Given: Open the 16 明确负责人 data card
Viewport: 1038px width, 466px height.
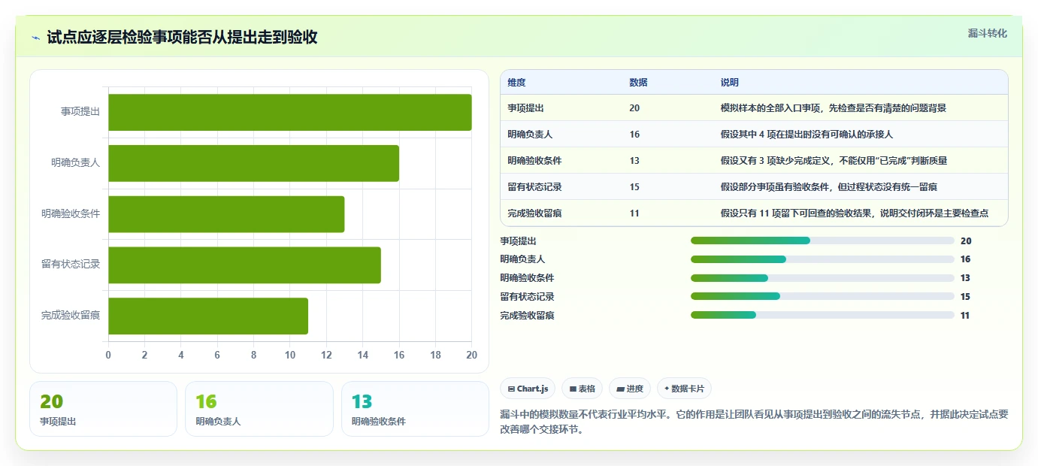Looking at the screenshot, I should pos(259,409).
